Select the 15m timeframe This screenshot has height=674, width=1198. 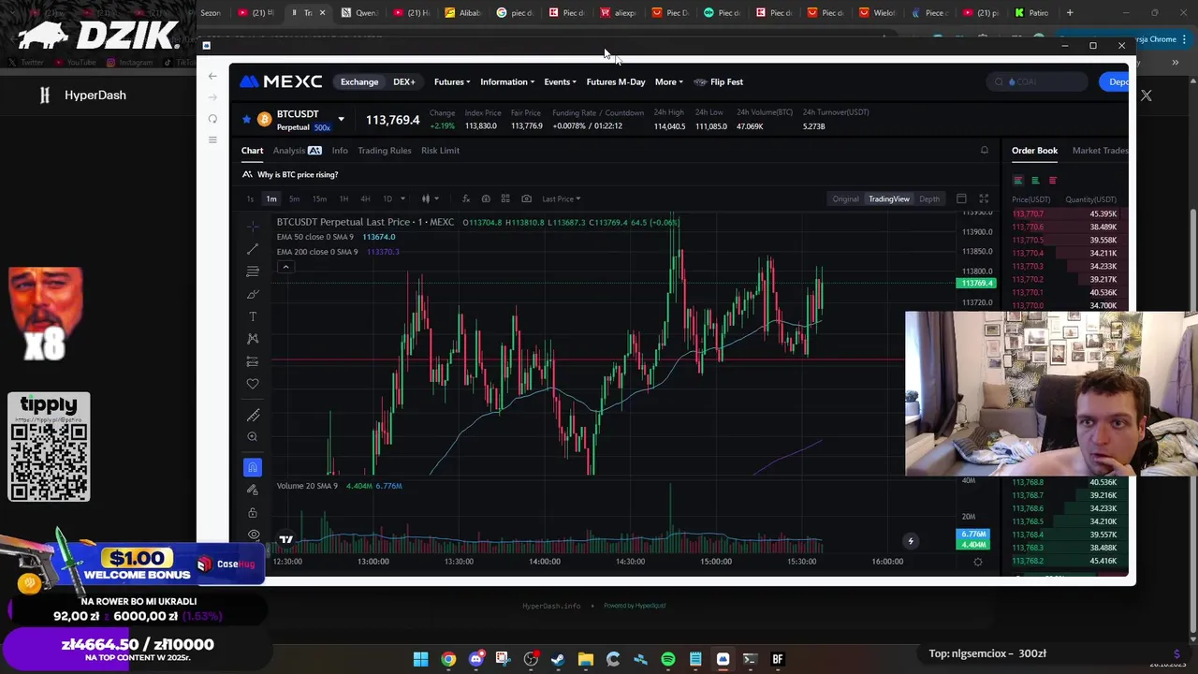click(319, 198)
